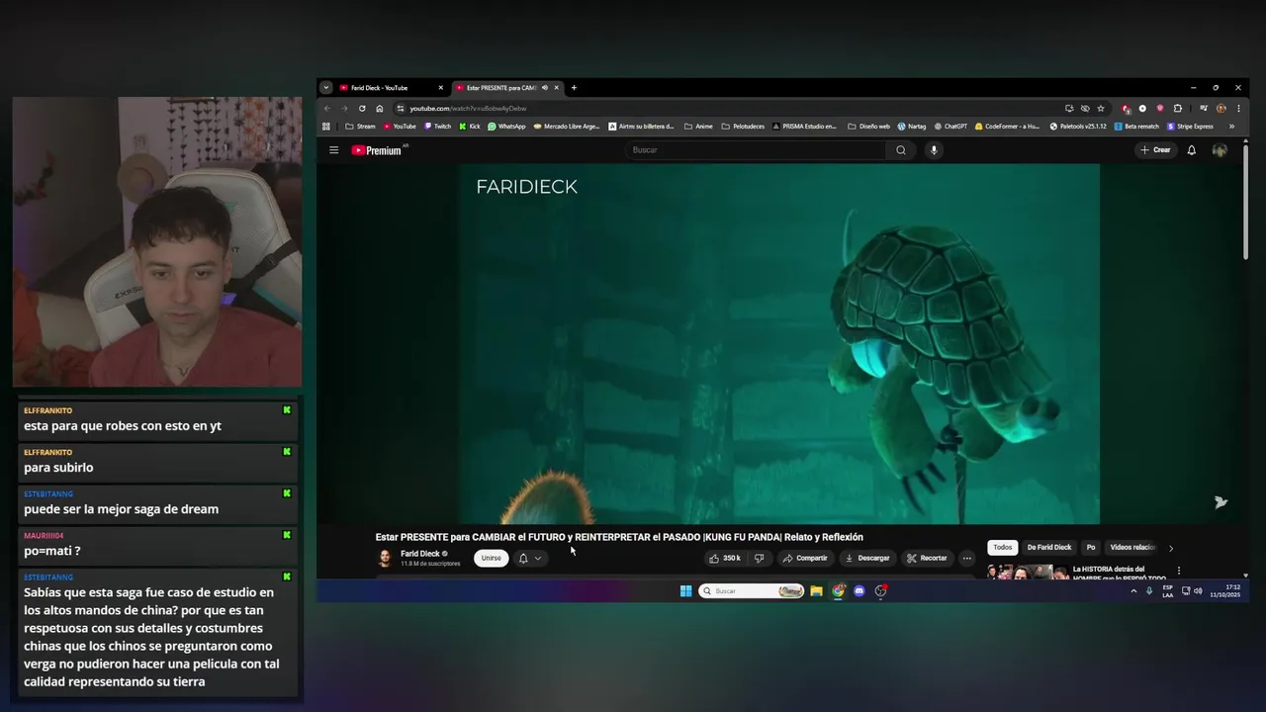
Task: Open the bookmarks bar apps grid icon
Action: click(326, 127)
